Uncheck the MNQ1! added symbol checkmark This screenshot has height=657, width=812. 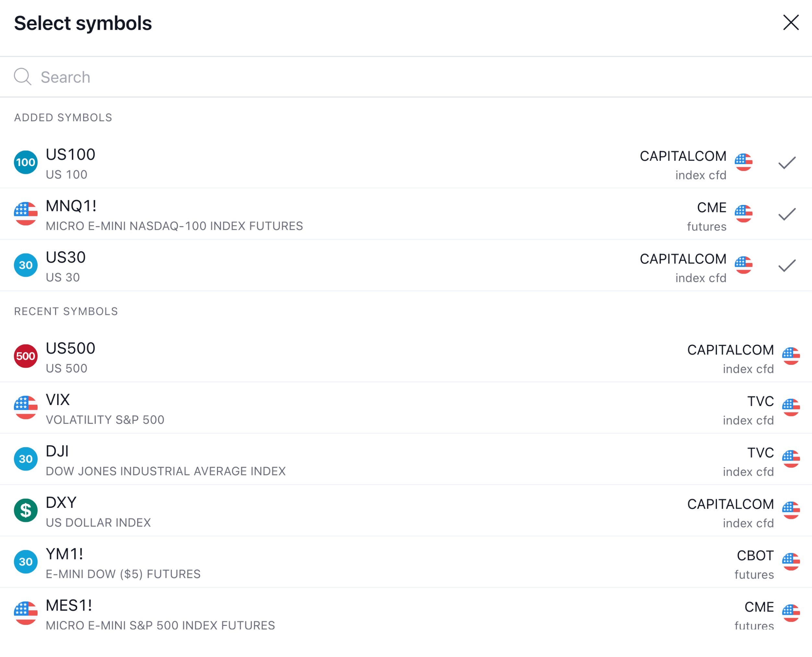[x=787, y=214]
